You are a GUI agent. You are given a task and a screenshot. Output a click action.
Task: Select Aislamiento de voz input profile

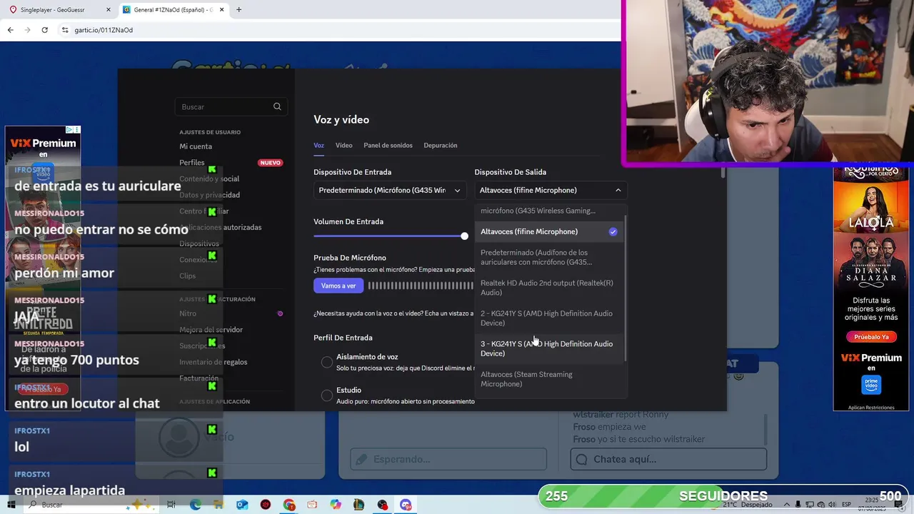(327, 362)
